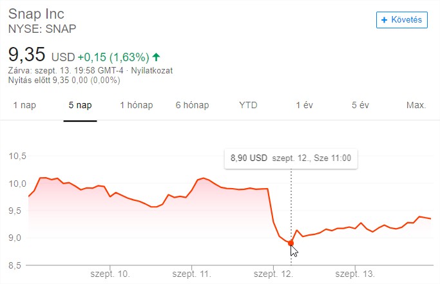Viewport: 440px width, 284px height.
Task: Click the szept. 11. axis label
Action: click(192, 274)
